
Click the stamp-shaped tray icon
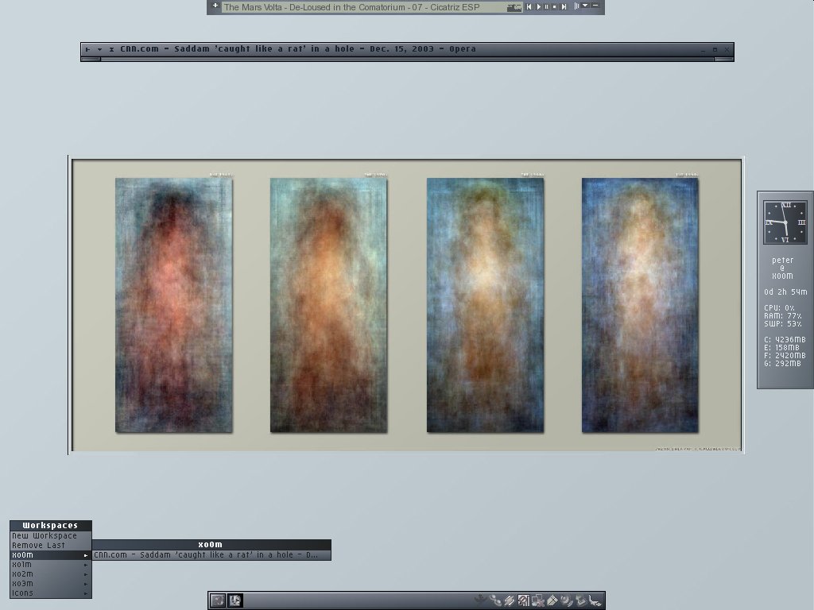coord(581,600)
